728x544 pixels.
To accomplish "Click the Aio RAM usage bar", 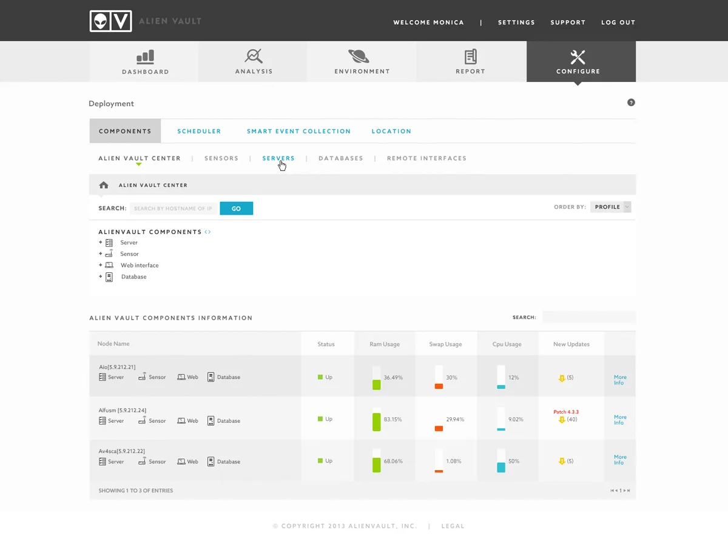I will (376, 378).
